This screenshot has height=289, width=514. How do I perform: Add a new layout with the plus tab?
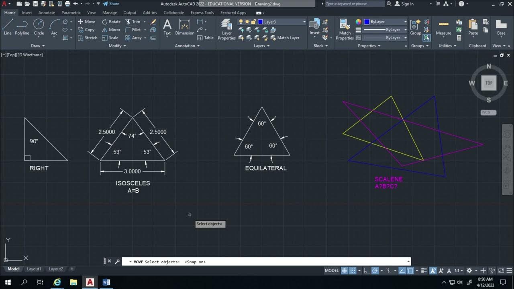[x=72, y=269]
